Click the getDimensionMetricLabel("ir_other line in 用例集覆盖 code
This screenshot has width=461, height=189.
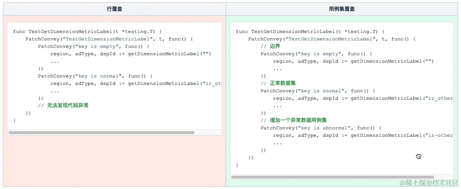363,98
